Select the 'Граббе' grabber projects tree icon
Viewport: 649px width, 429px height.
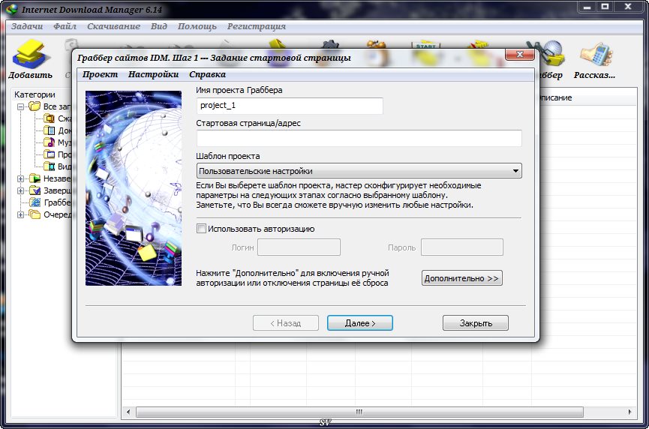35,202
